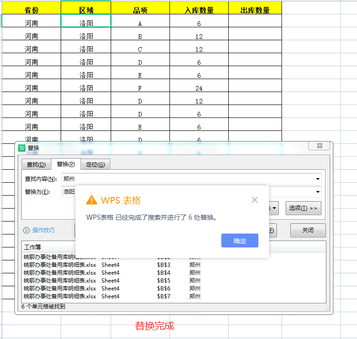This screenshot has width=357, height=339.
Task: Expand the 查找内容 history dropdown arrow
Action: 318,179
